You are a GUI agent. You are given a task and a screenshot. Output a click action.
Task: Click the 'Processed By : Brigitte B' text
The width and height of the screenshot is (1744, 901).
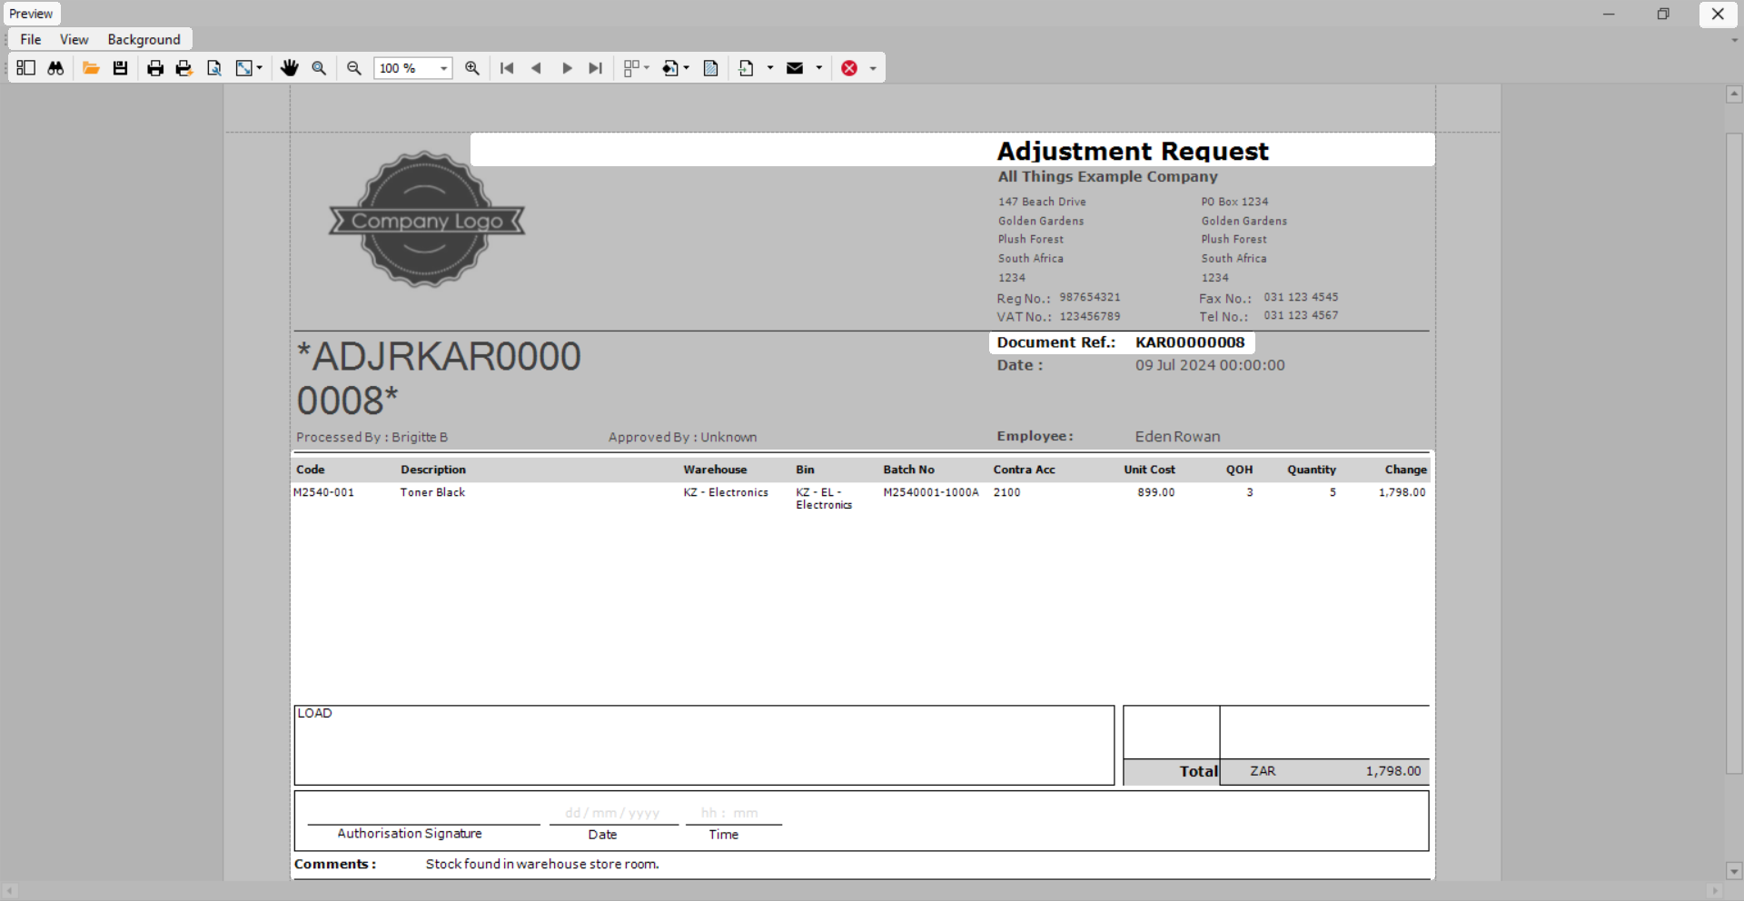click(x=372, y=437)
